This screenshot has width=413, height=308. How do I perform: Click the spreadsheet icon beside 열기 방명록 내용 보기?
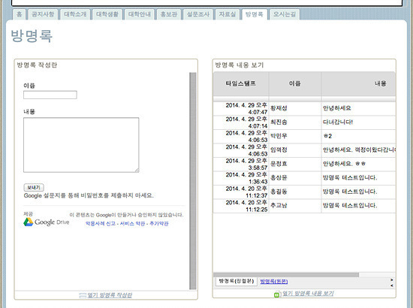(277, 294)
